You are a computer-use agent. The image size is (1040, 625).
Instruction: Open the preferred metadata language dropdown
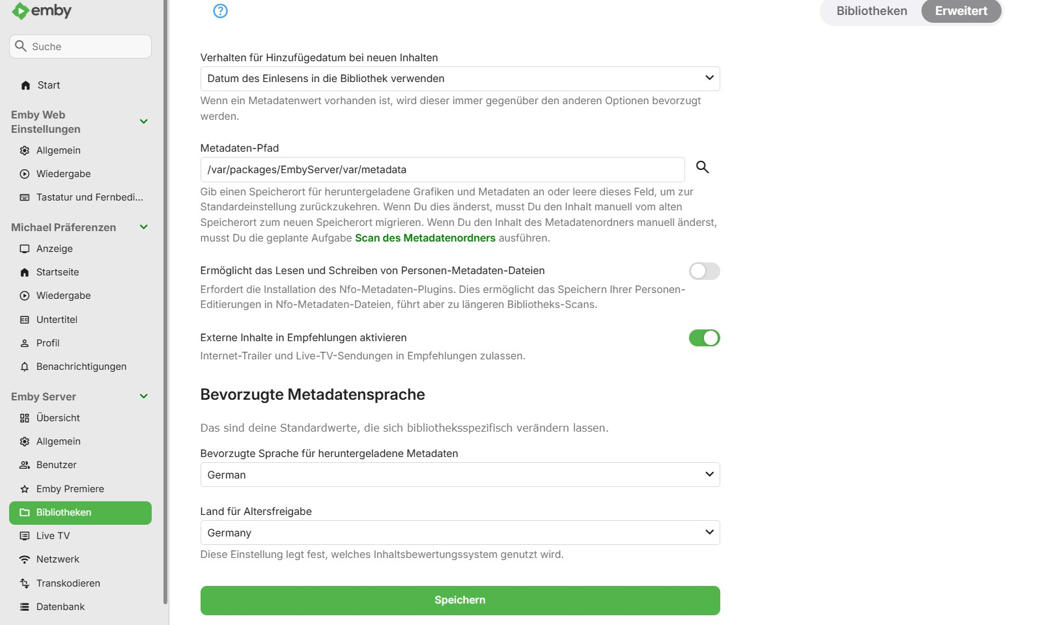click(x=460, y=475)
